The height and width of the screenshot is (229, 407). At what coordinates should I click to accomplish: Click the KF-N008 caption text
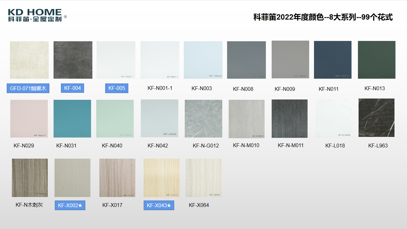(243, 89)
